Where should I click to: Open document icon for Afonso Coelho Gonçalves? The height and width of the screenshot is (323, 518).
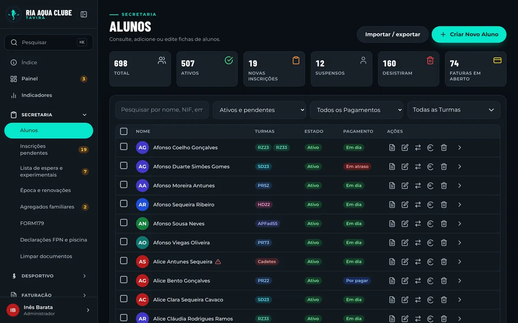point(392,148)
